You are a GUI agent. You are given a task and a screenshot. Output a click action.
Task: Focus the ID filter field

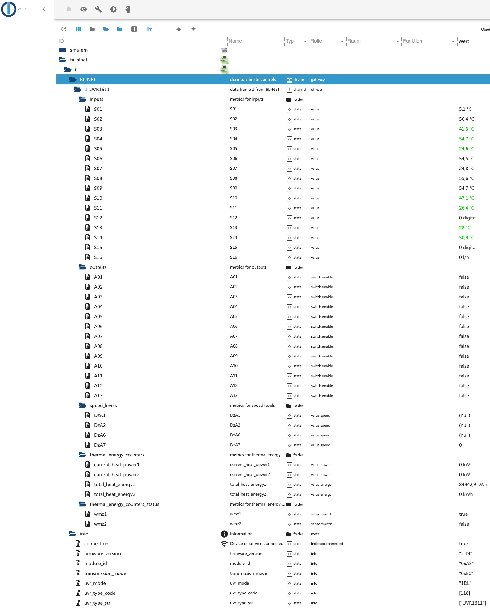click(x=143, y=41)
